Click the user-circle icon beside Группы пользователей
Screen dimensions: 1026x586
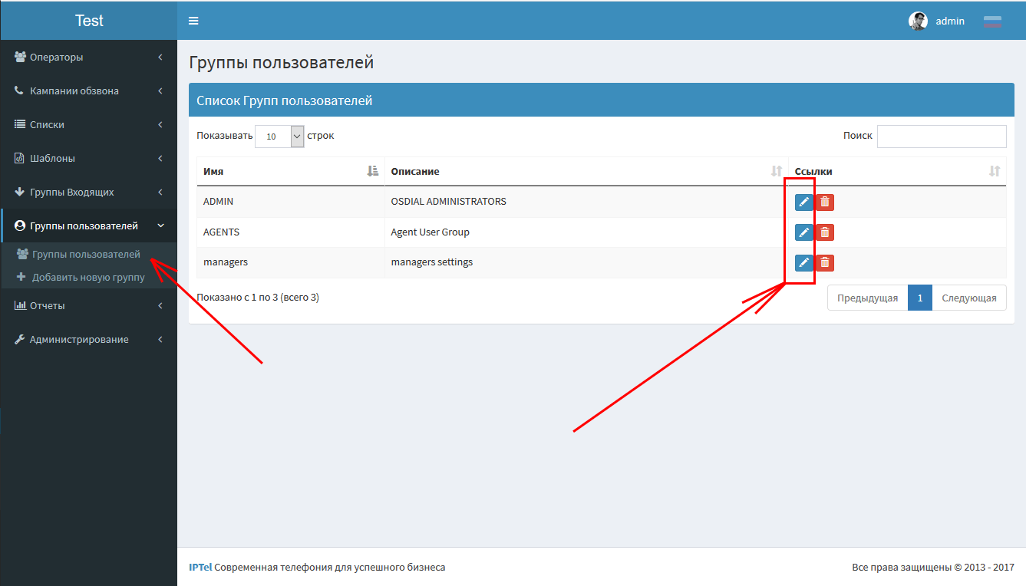tap(20, 226)
